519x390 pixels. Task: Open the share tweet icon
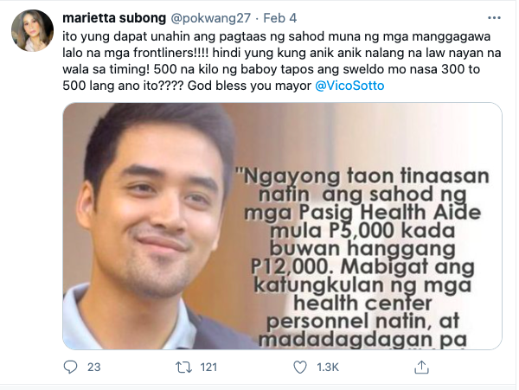pyautogui.click(x=421, y=368)
